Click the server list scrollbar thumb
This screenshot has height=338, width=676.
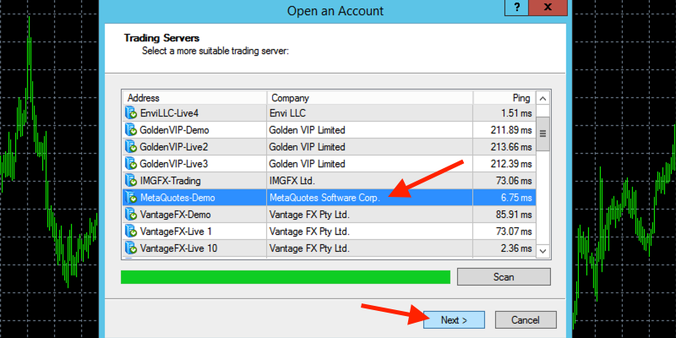coord(543,134)
